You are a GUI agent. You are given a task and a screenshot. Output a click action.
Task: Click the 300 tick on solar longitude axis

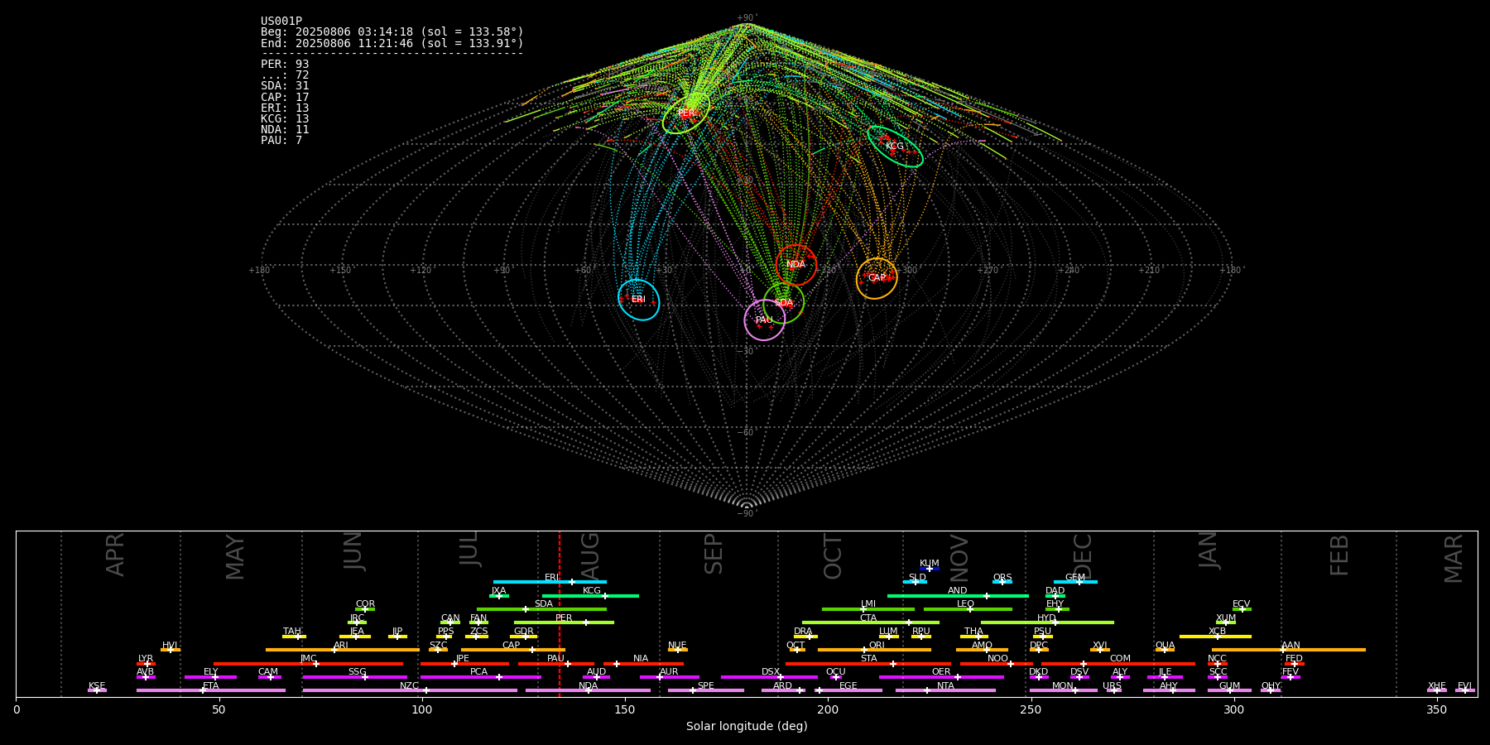[x=1233, y=709]
